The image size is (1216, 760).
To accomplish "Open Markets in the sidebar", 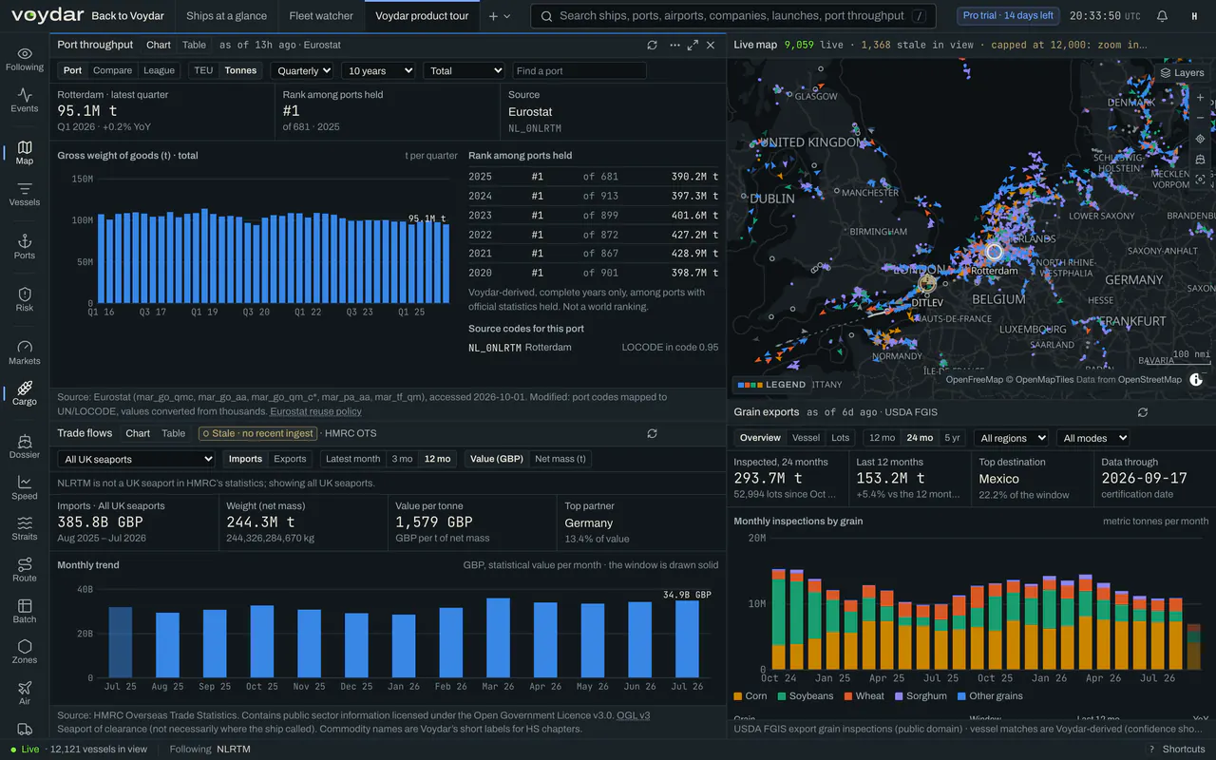I will tap(25, 352).
